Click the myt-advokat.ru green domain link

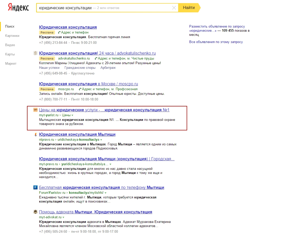(x=50, y=217)
